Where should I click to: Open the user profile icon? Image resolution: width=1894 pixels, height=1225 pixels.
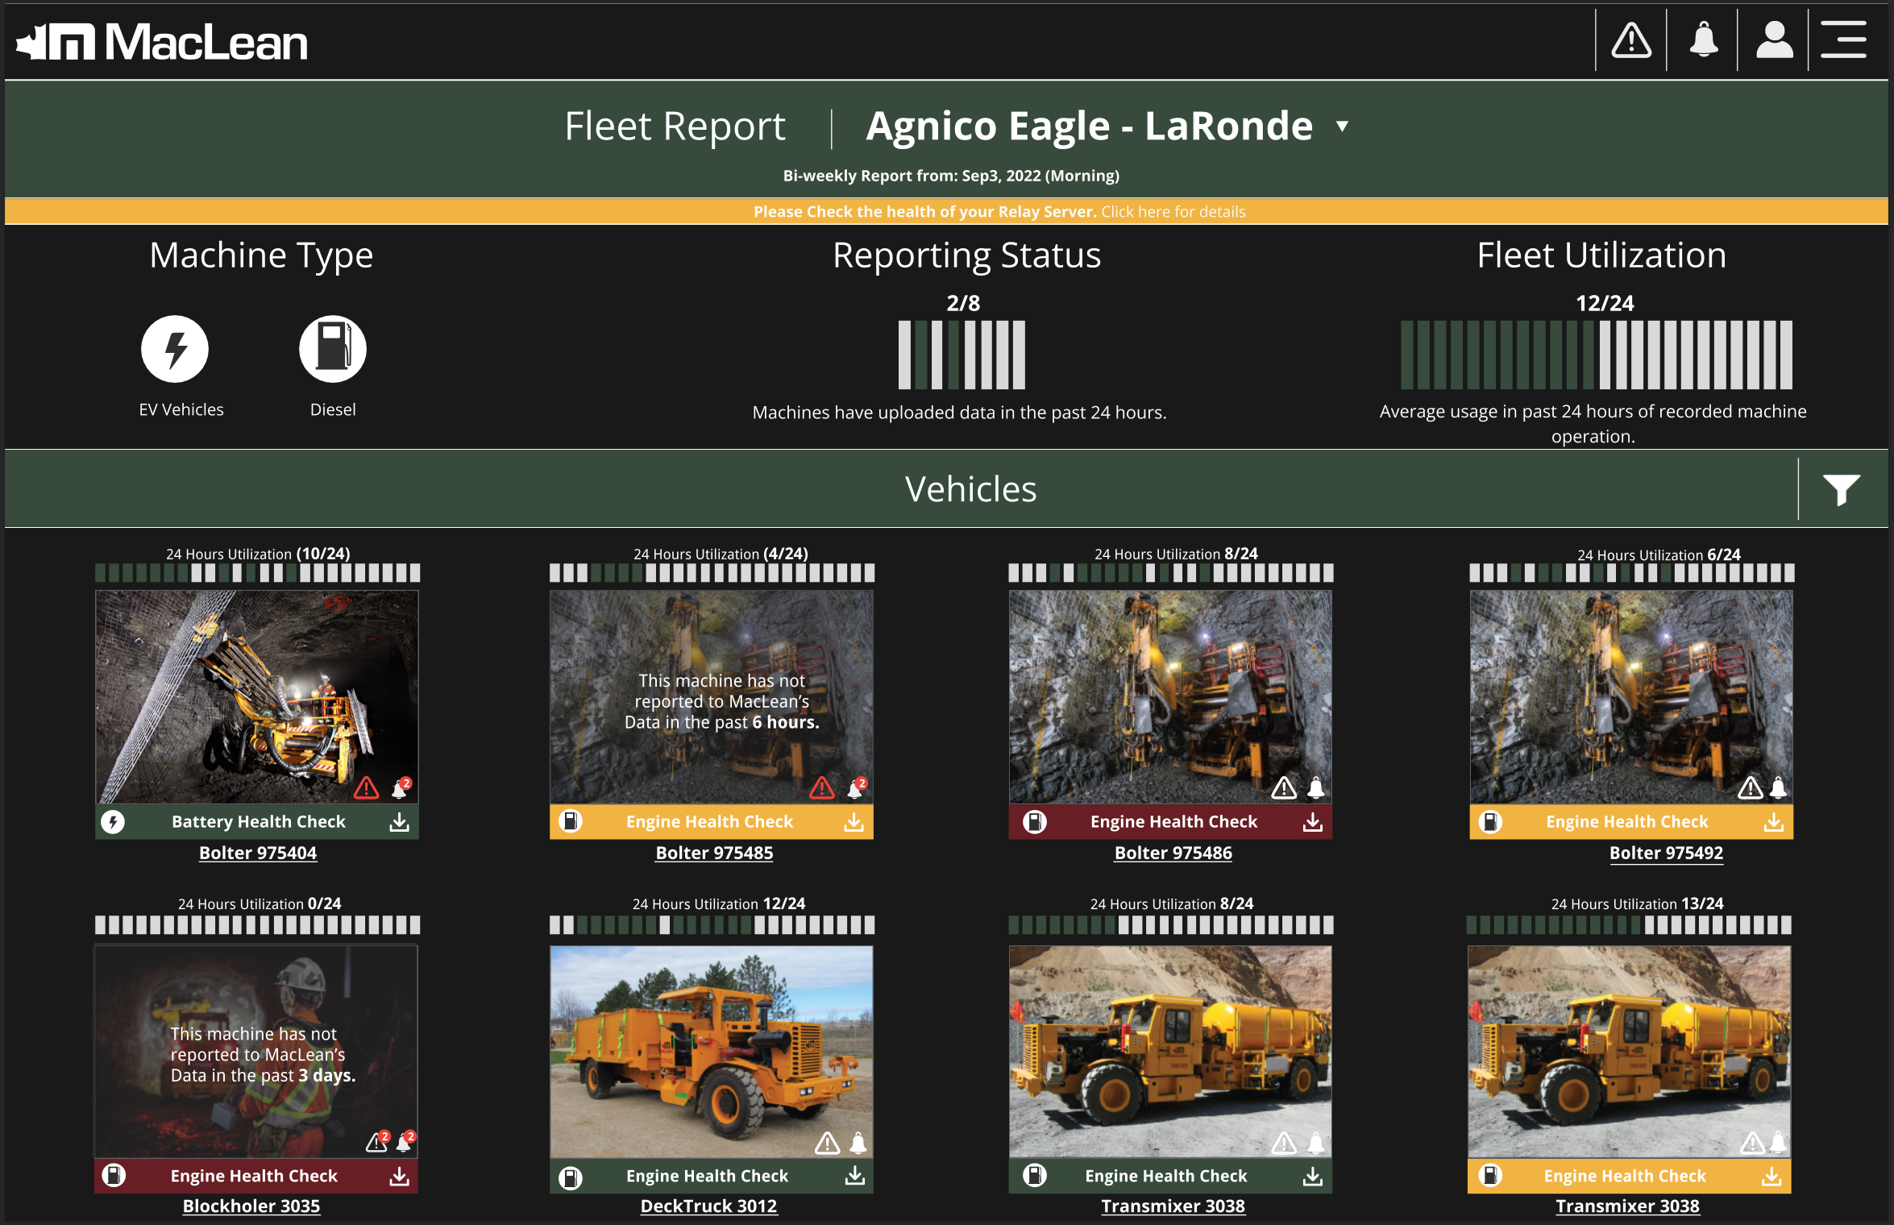tap(1774, 40)
